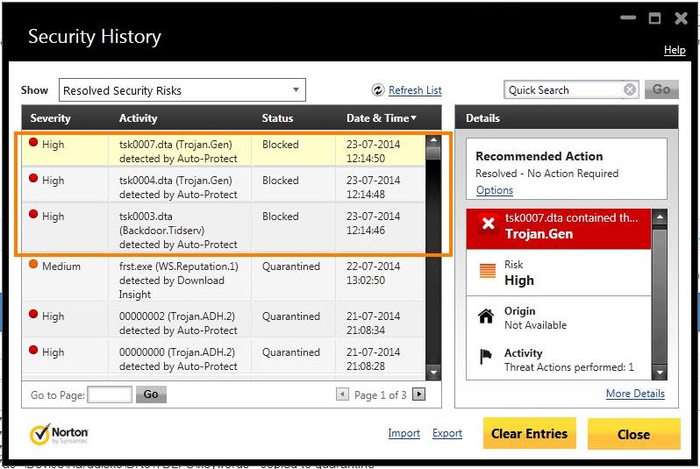Click the Go button next to Quick Search

[x=661, y=89]
